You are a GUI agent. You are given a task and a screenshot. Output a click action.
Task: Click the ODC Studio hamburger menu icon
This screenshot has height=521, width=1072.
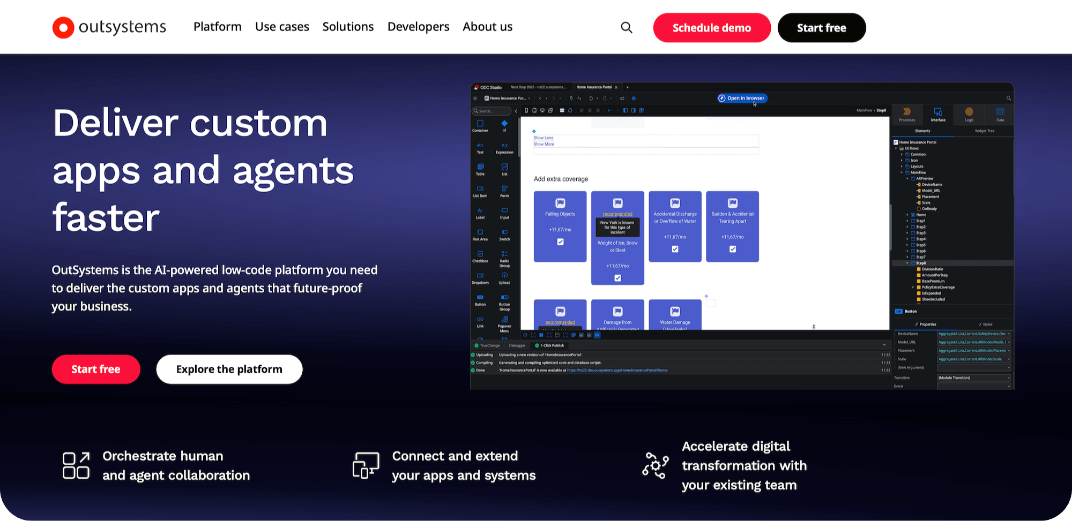(475, 99)
